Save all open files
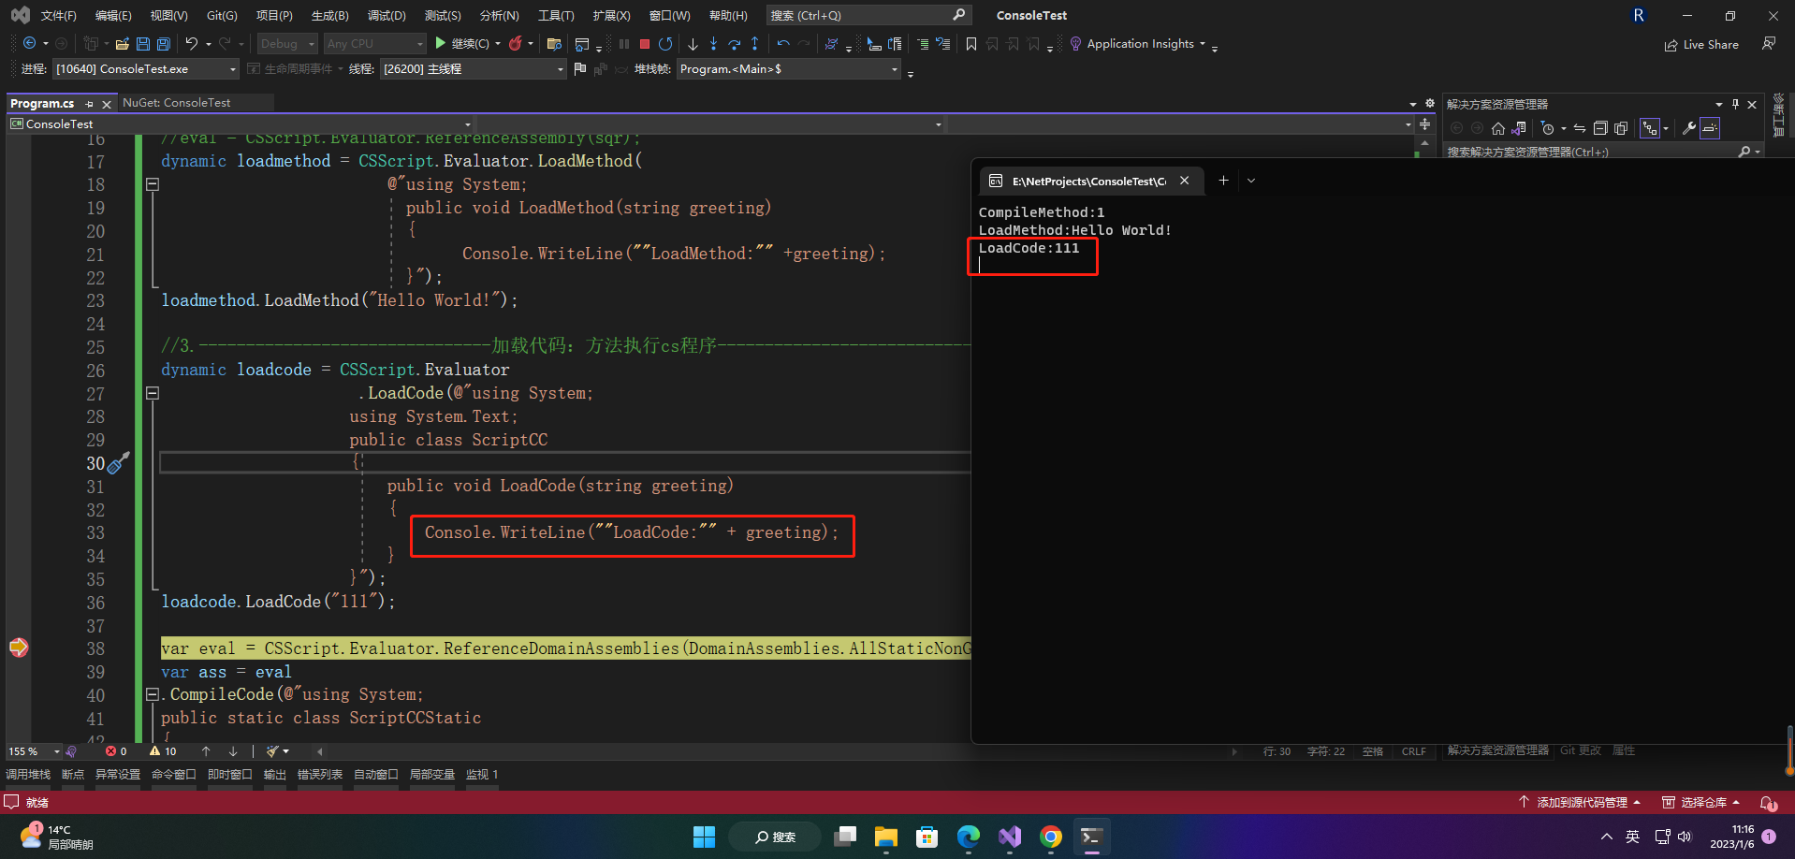This screenshot has width=1795, height=859. click(x=164, y=44)
